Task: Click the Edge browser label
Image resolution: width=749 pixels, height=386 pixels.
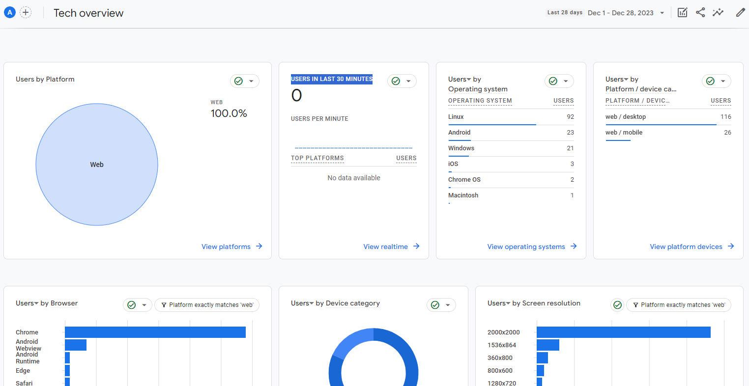Action: click(x=23, y=371)
